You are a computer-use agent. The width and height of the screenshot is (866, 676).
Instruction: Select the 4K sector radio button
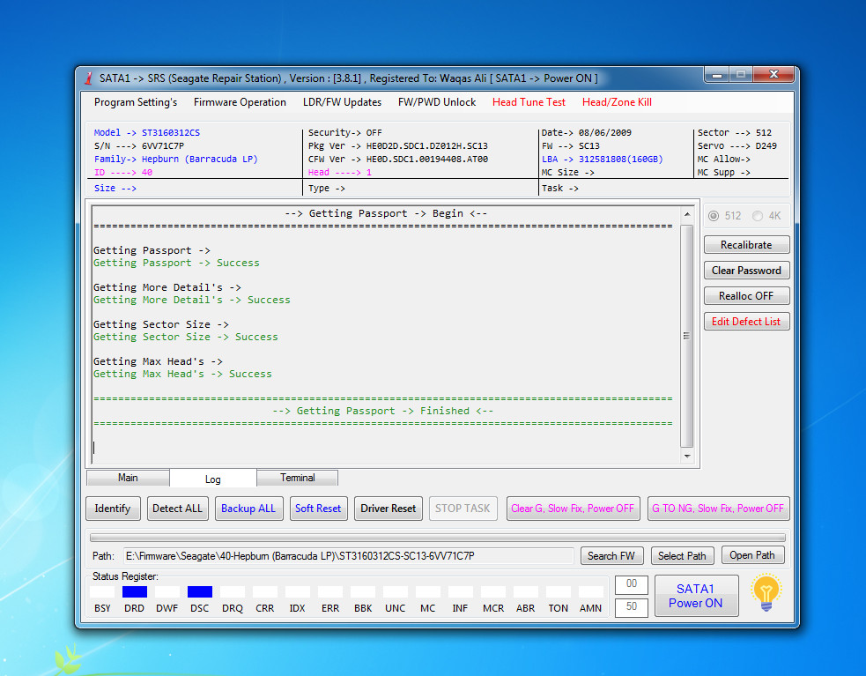757,216
